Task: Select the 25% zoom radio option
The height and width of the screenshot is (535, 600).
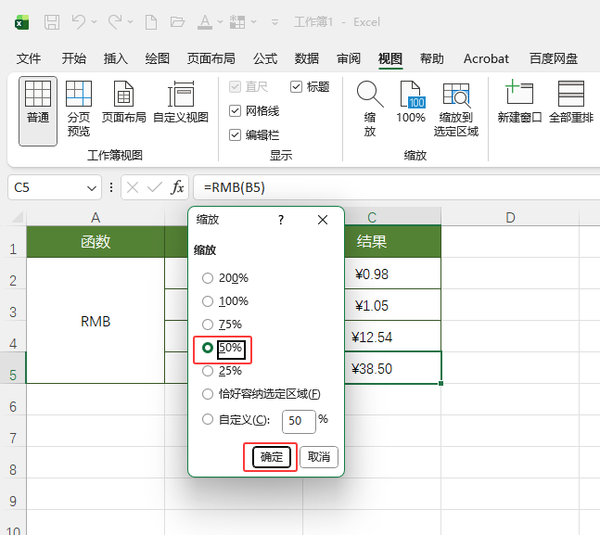Action: [x=208, y=371]
